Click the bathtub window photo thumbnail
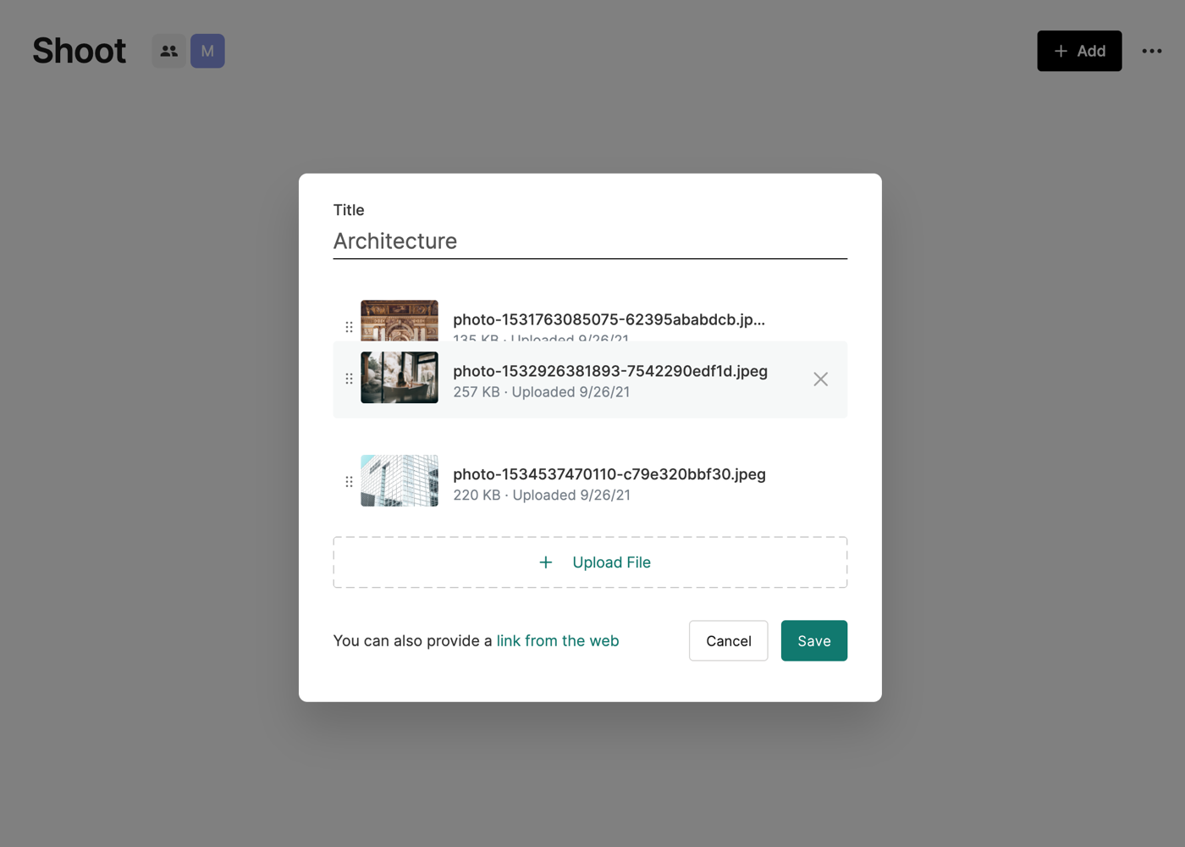This screenshot has height=847, width=1185. point(400,378)
